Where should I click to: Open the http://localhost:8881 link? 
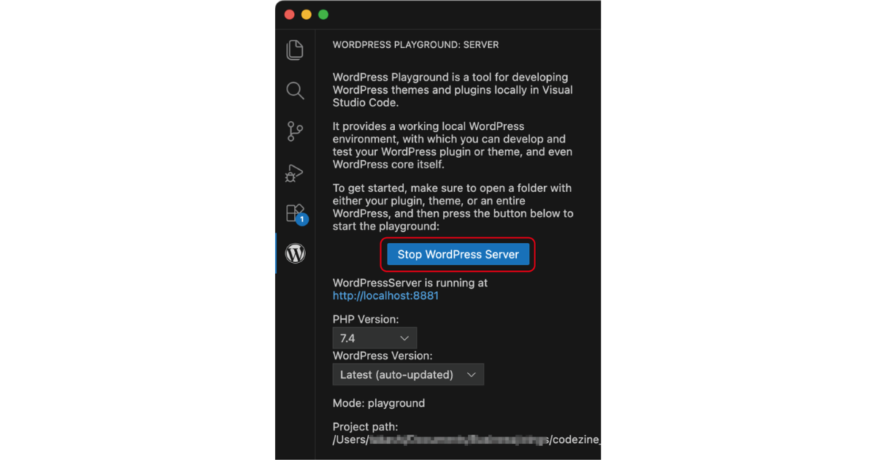[x=385, y=296]
